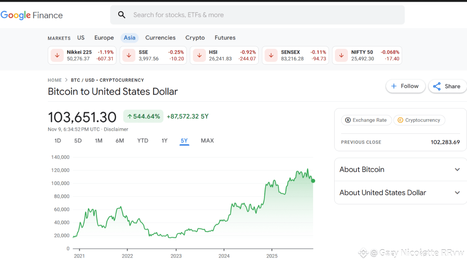Click the HSI red down-arrow icon
The image size is (467, 262).
click(199, 55)
